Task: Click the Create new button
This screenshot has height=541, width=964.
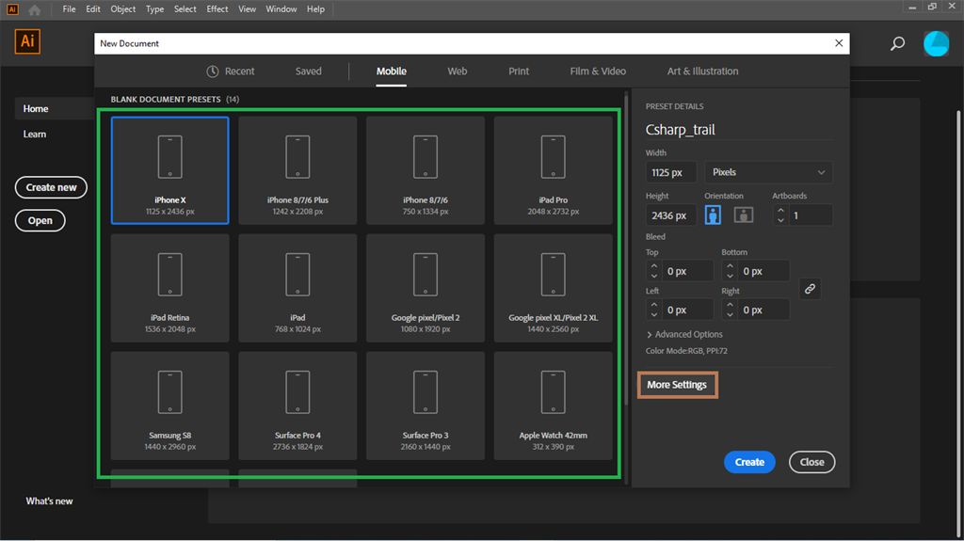Action: (51, 187)
